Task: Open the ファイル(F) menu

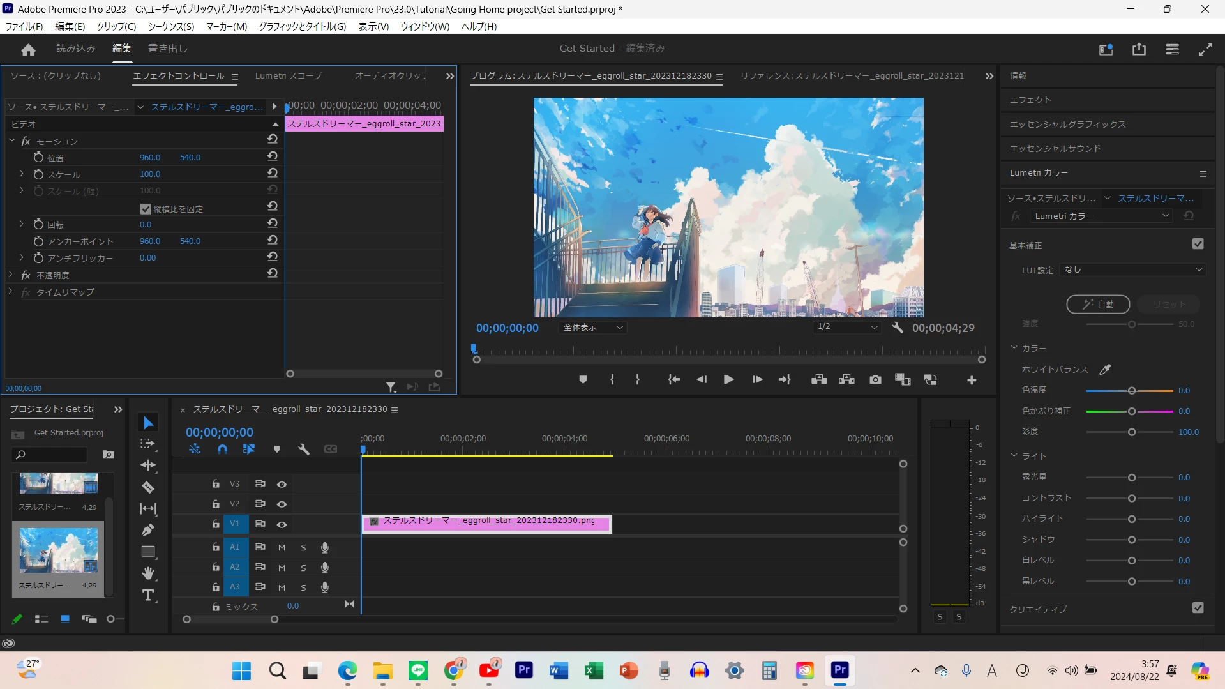Action: pos(24,27)
